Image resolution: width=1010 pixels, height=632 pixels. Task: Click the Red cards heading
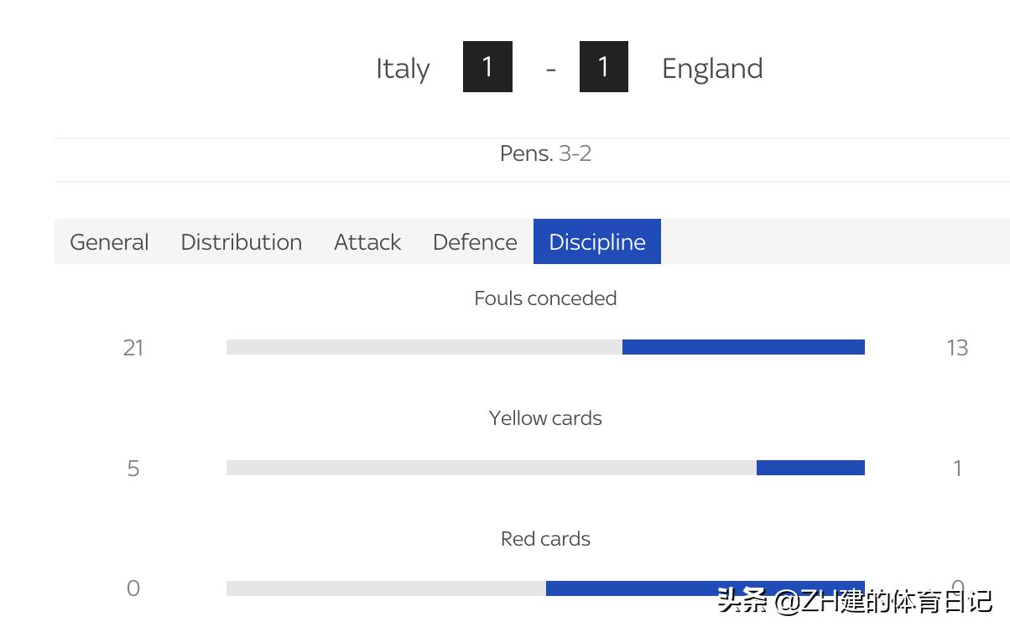pos(545,539)
